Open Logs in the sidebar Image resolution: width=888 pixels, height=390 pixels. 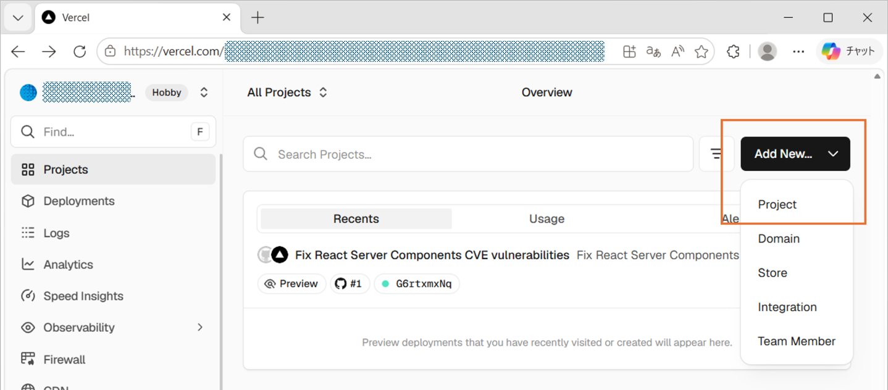(x=113, y=233)
